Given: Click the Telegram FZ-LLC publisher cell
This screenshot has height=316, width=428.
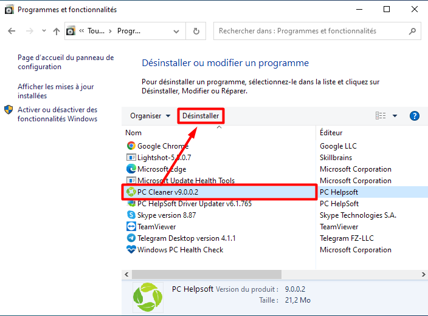Looking at the screenshot, I should click(x=347, y=238).
